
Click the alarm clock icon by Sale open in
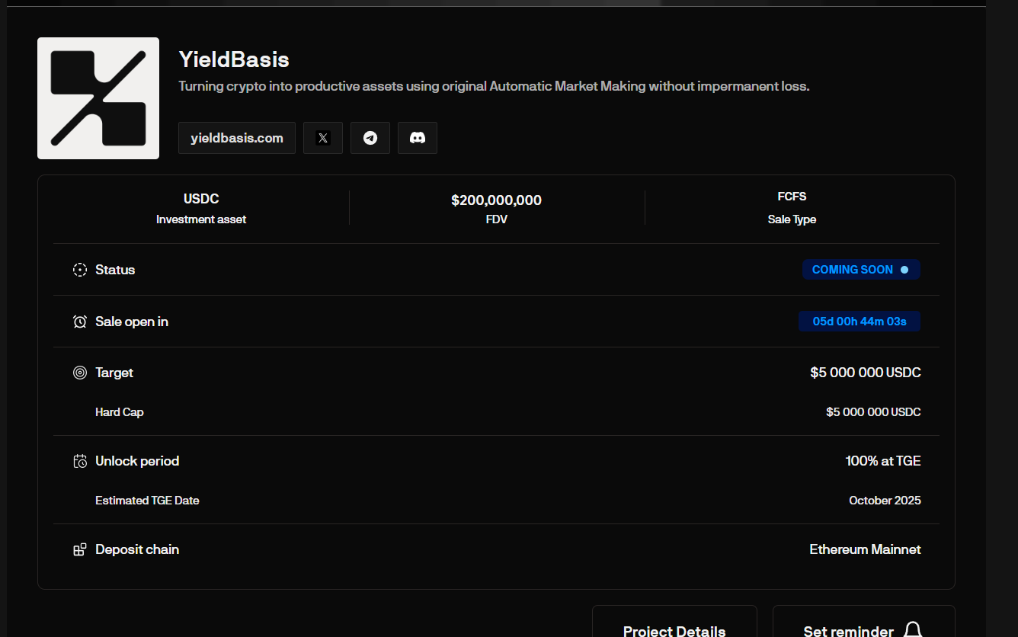(x=80, y=322)
